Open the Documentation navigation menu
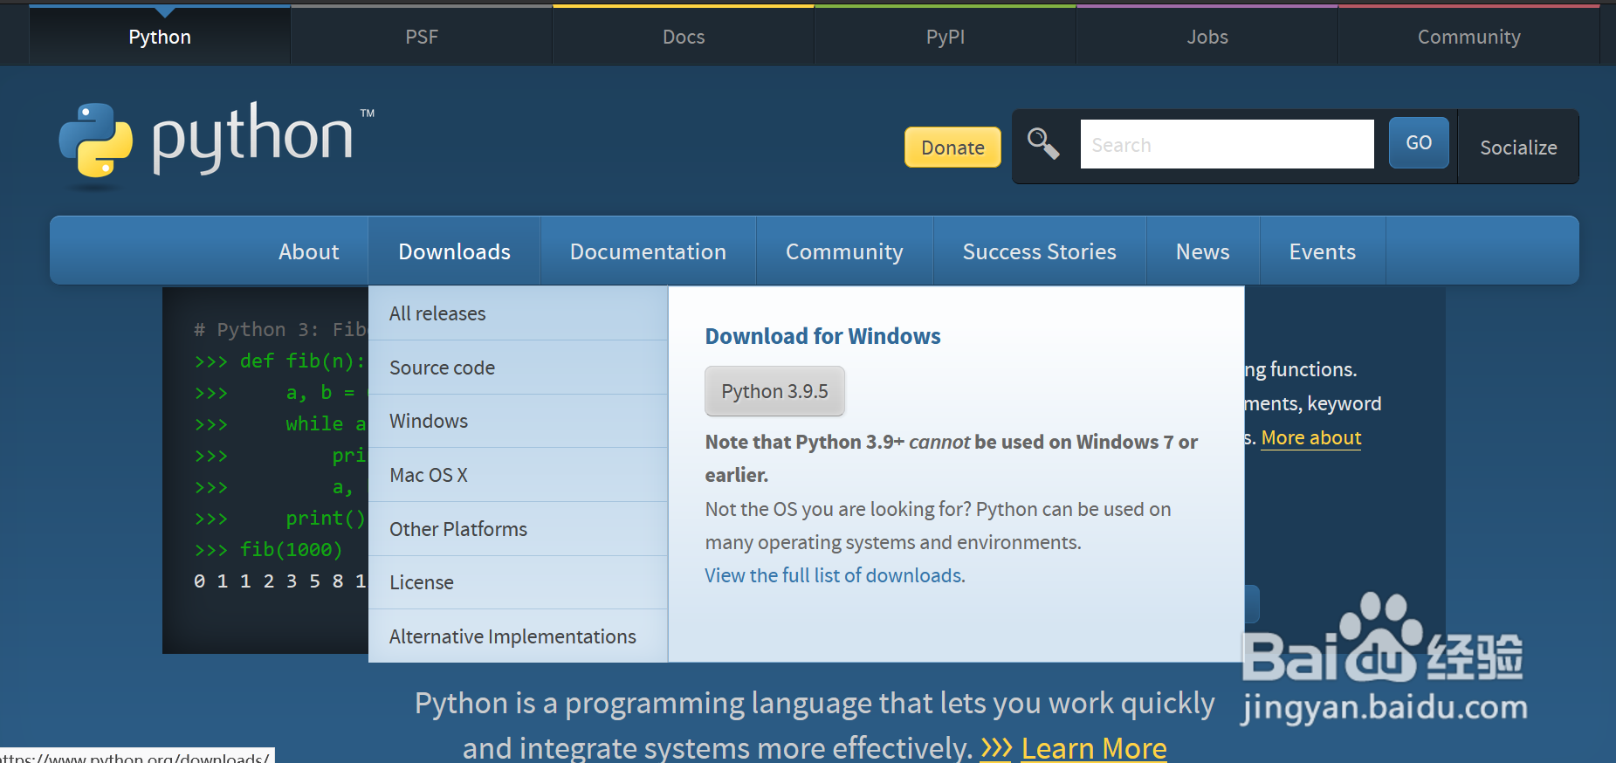This screenshot has width=1616, height=763. [x=648, y=251]
